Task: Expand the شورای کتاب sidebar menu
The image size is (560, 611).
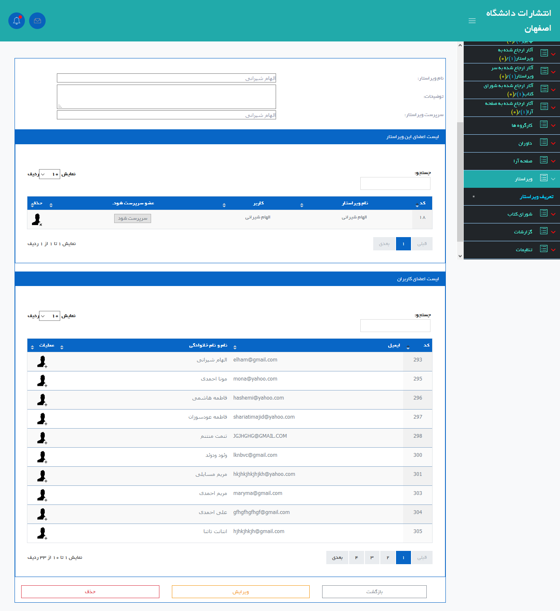Action: click(x=520, y=214)
